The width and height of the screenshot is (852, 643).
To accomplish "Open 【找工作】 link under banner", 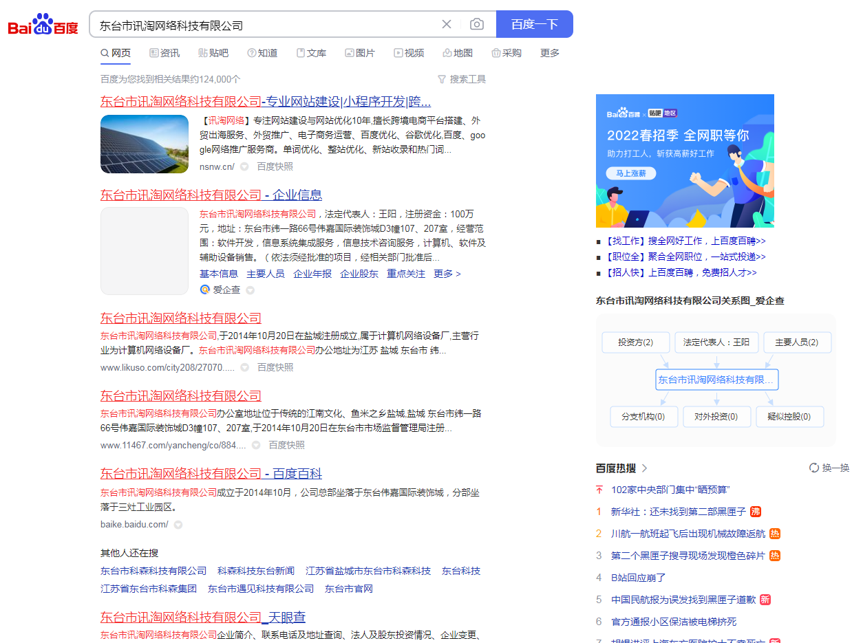I will click(x=685, y=241).
